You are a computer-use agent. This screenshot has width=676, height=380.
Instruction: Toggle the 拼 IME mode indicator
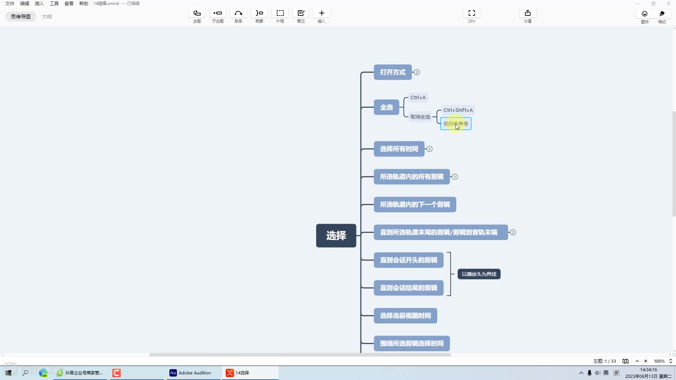point(616,373)
